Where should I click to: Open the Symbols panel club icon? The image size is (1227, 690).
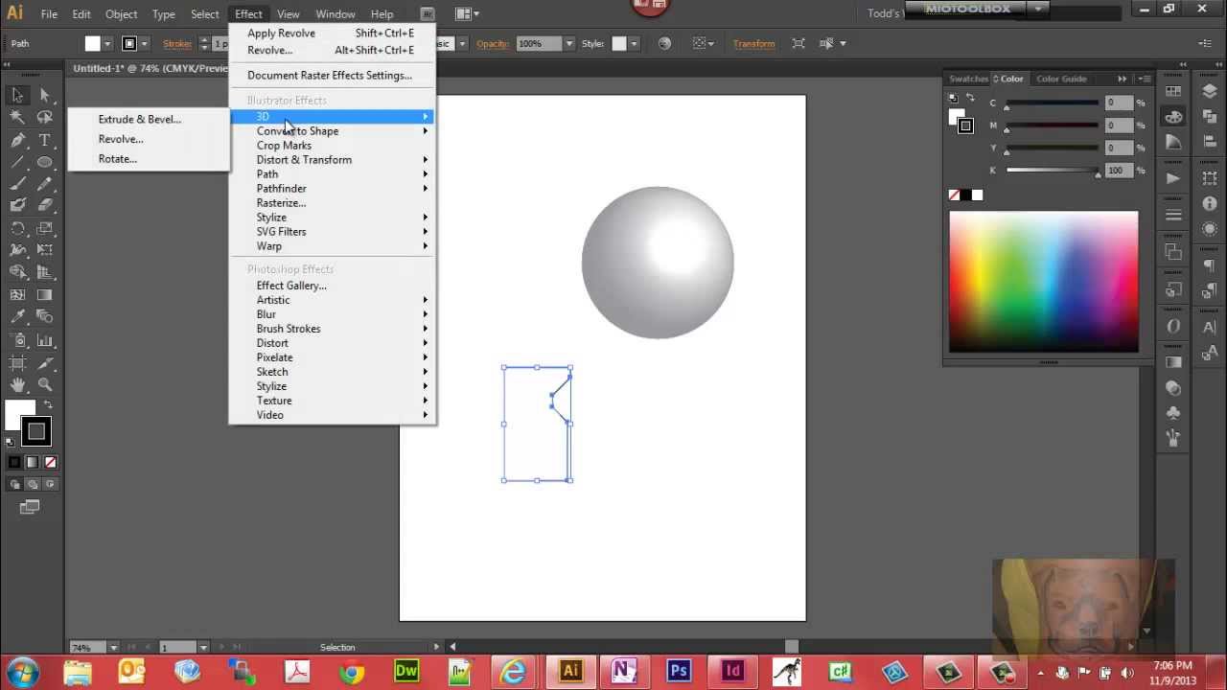pos(1173,413)
